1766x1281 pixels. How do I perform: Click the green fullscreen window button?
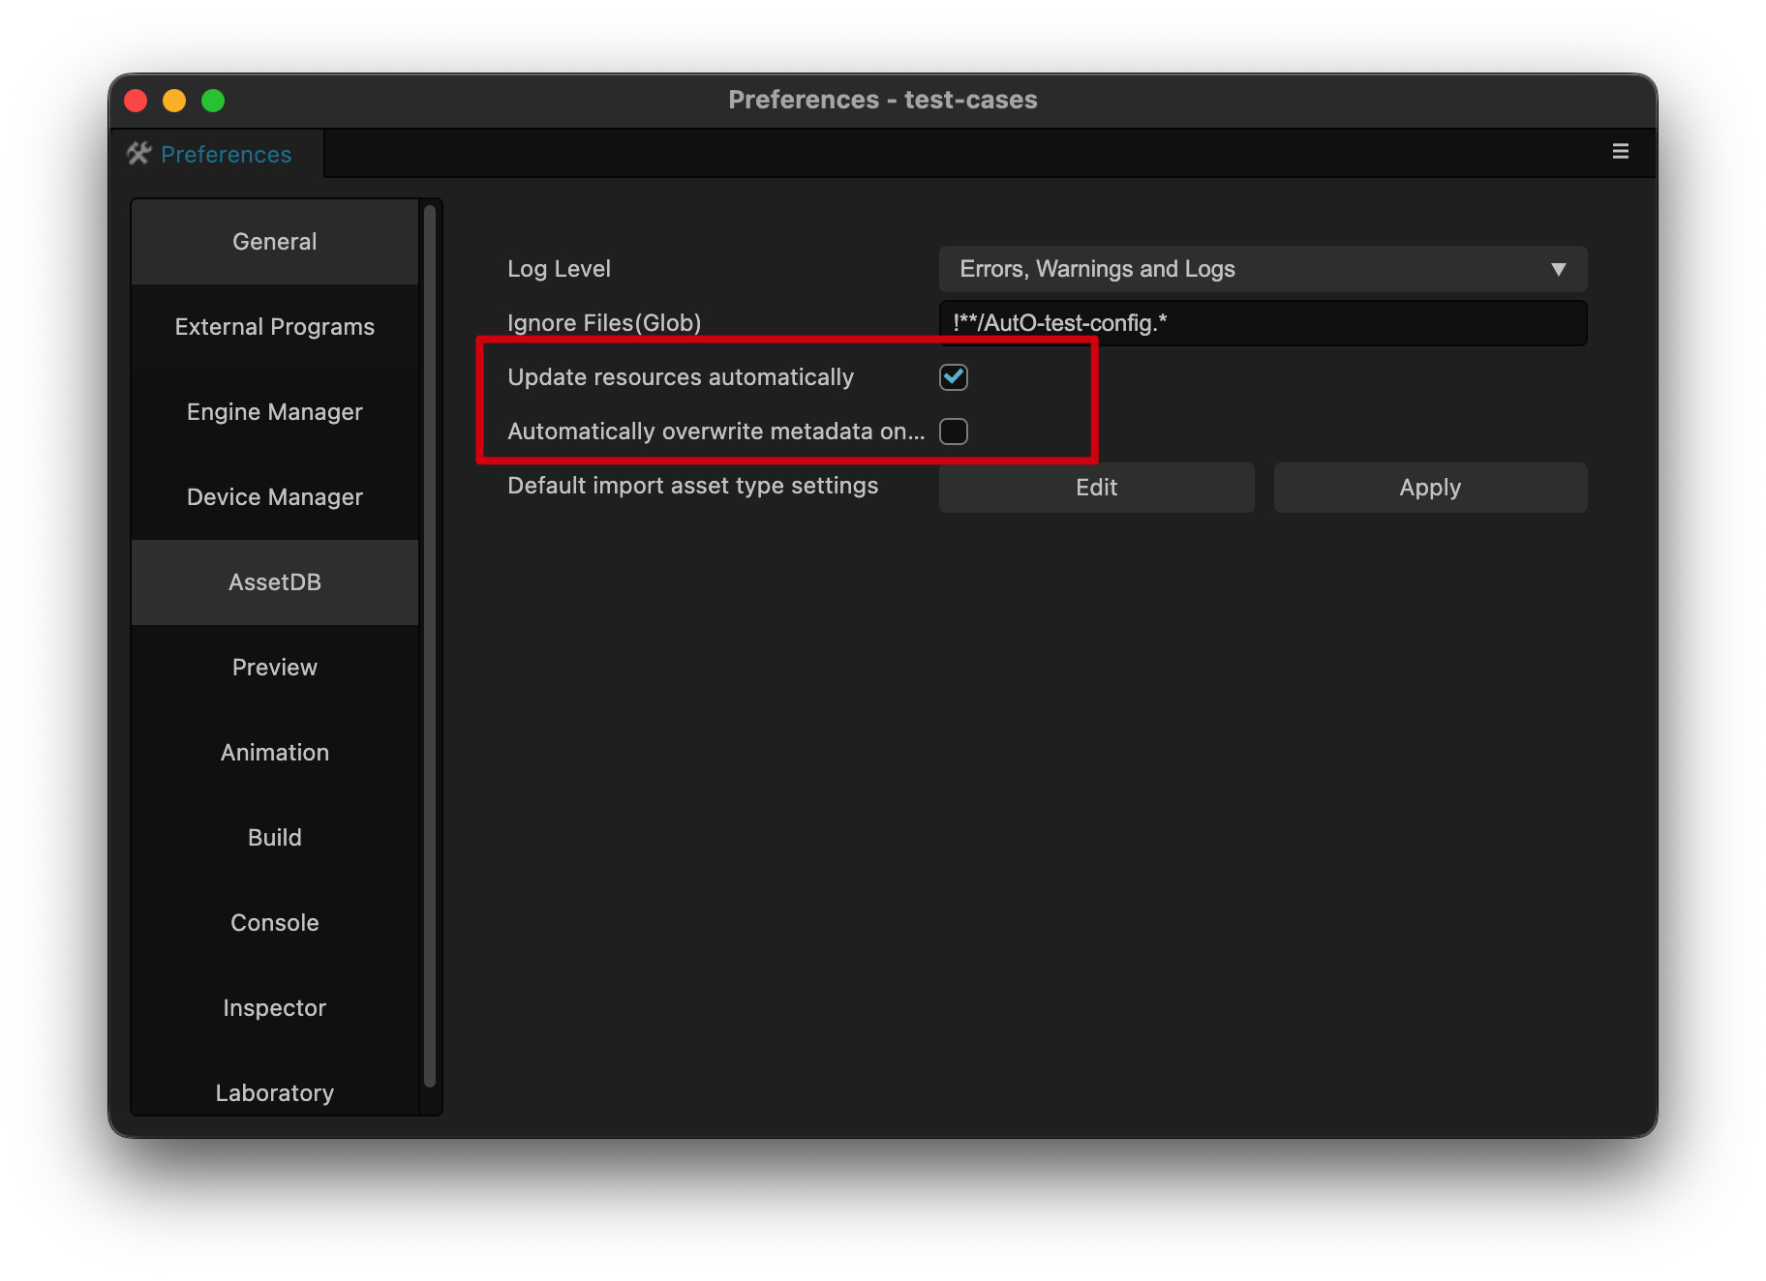(x=213, y=101)
